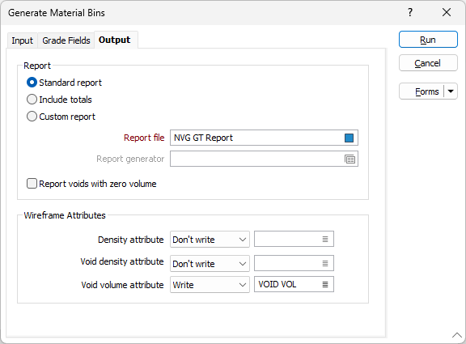Click the collapse chevron at bottom right
The height and width of the screenshot is (344, 466).
click(x=457, y=335)
